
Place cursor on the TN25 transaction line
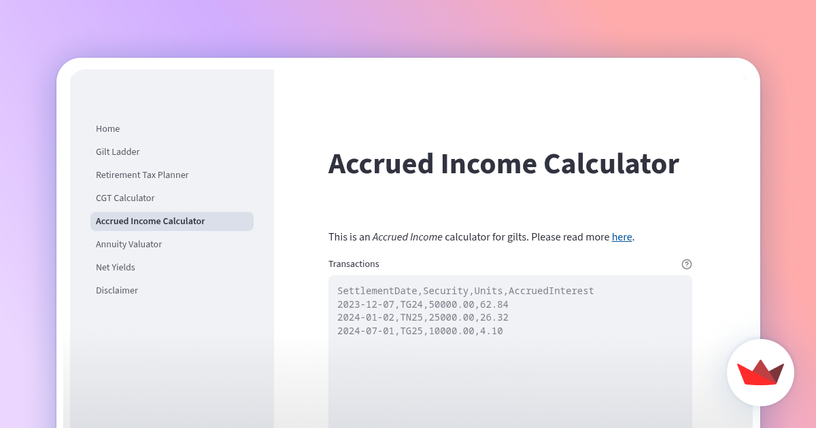(423, 317)
